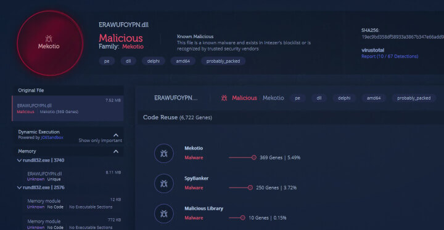This screenshot has height=230, width=444.
Task: Open the JOESandbox link
Action: coord(52,138)
